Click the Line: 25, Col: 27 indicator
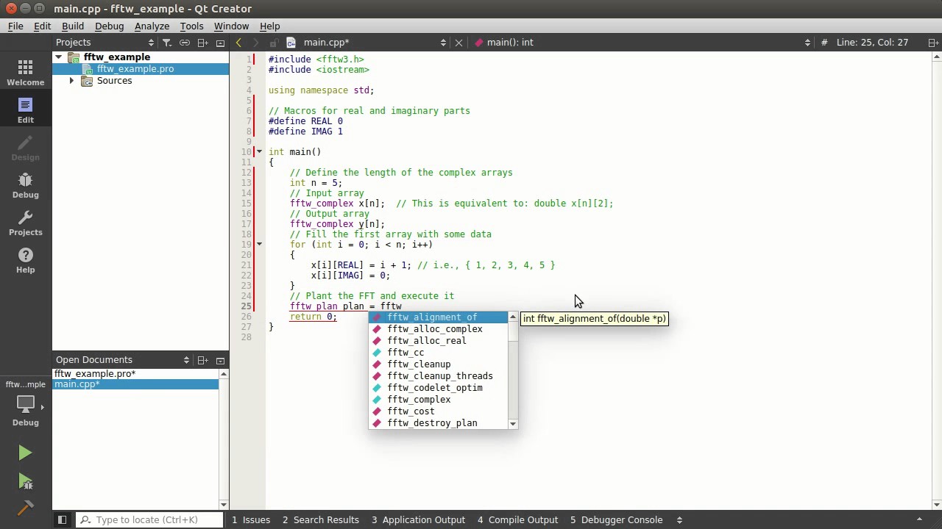 [872, 43]
